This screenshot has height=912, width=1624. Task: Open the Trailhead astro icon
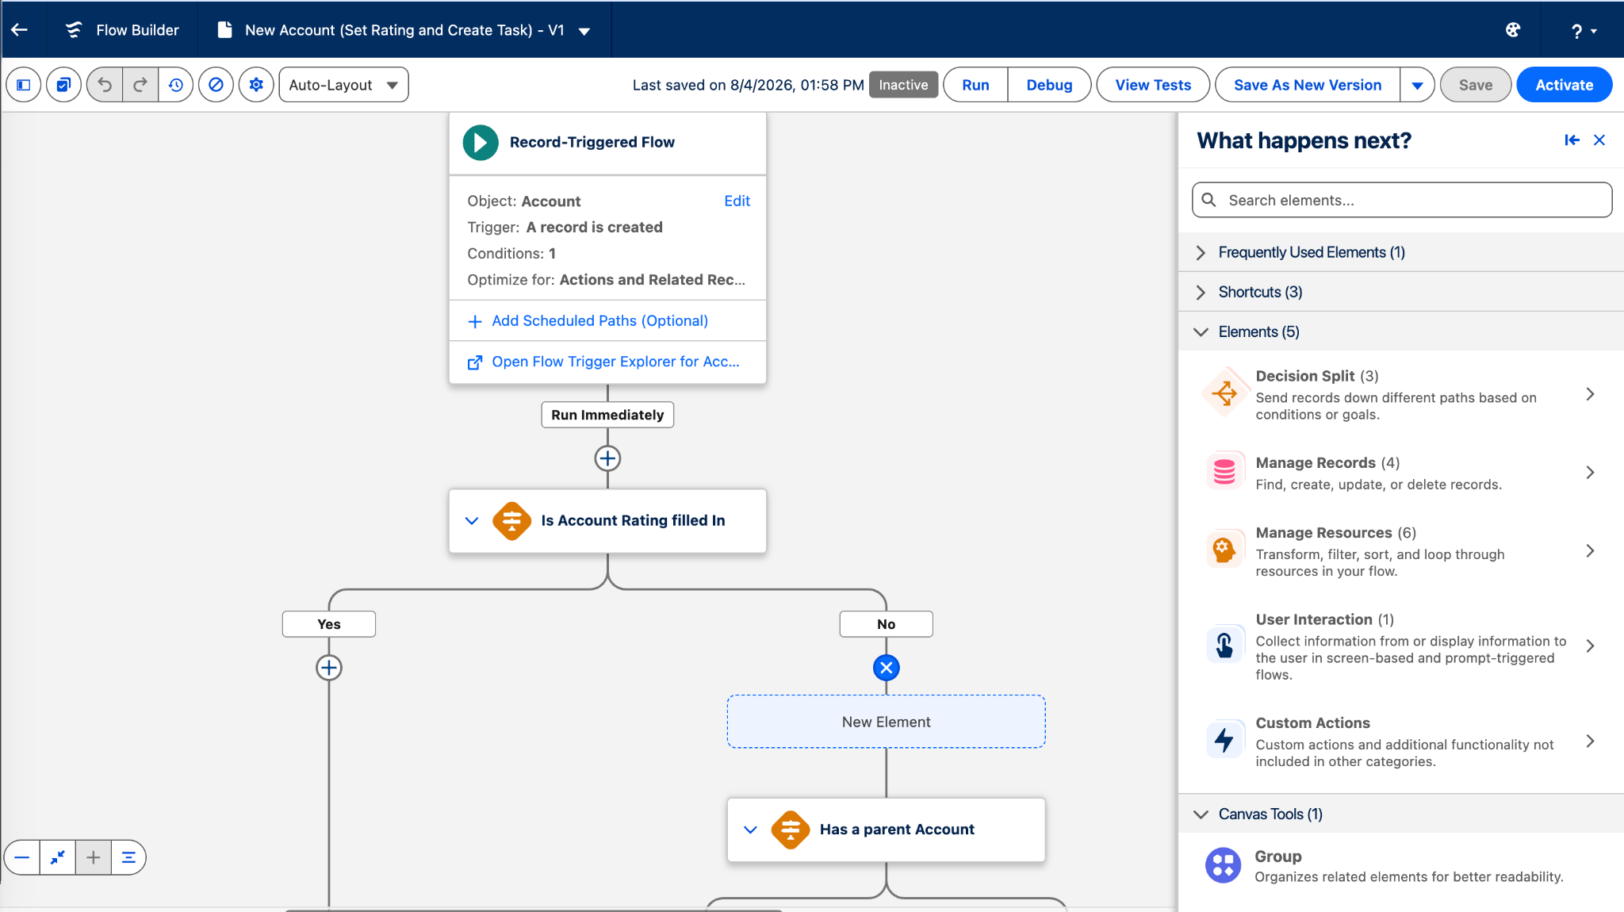point(1513,29)
